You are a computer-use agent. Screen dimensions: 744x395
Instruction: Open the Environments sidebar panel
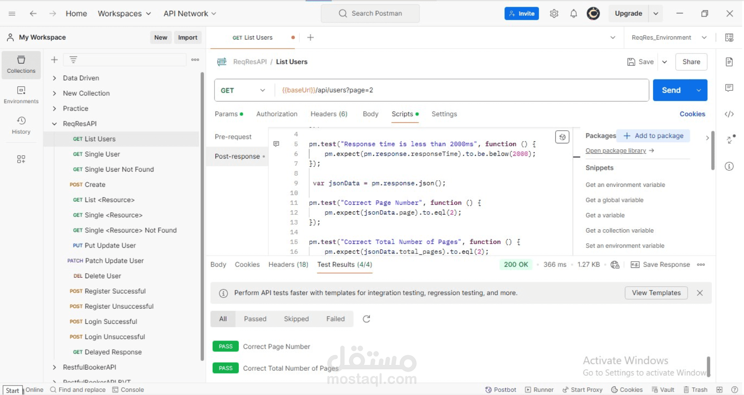[21, 95]
